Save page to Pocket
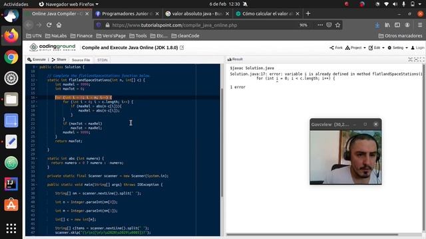The width and height of the screenshot is (426, 239). (x=329, y=25)
